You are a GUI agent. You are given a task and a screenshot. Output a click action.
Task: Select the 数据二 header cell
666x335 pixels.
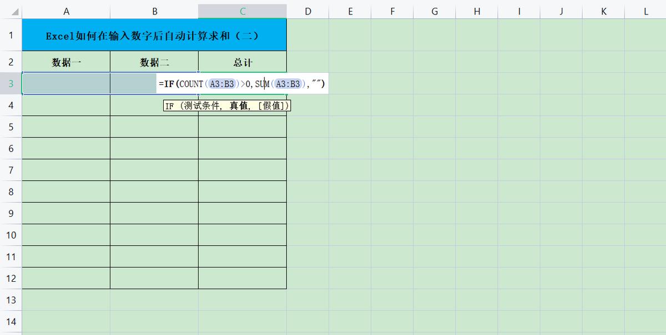[154, 62]
